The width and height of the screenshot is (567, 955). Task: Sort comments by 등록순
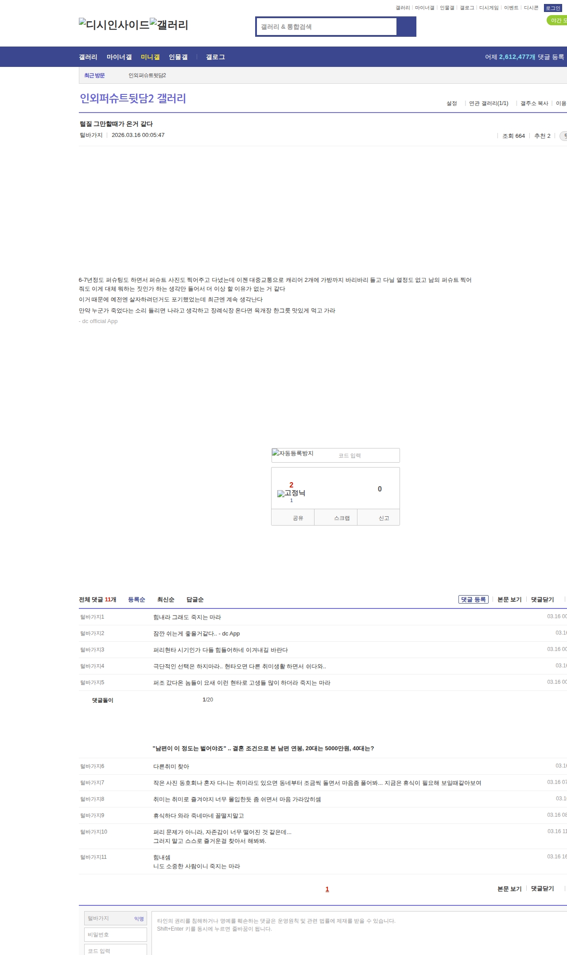coord(136,600)
